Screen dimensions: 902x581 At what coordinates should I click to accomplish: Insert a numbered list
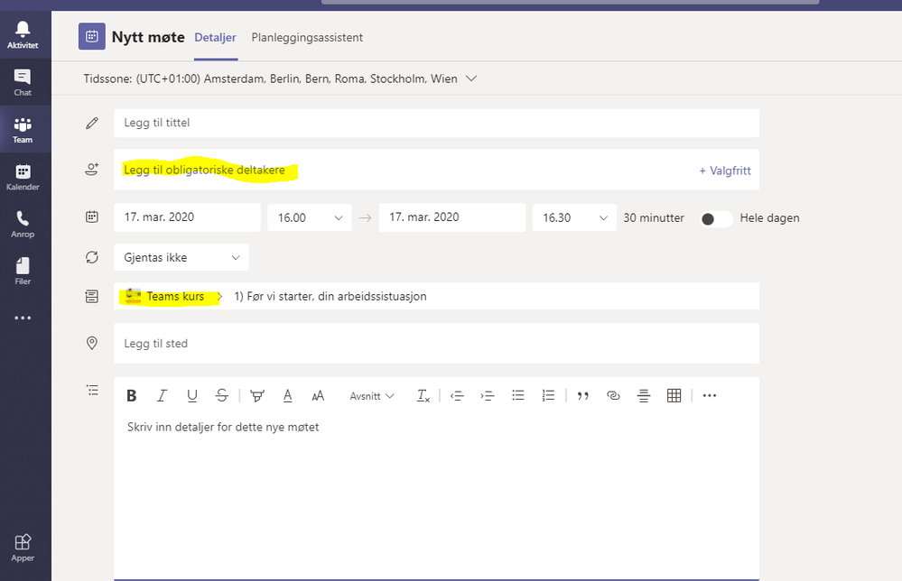click(x=548, y=395)
